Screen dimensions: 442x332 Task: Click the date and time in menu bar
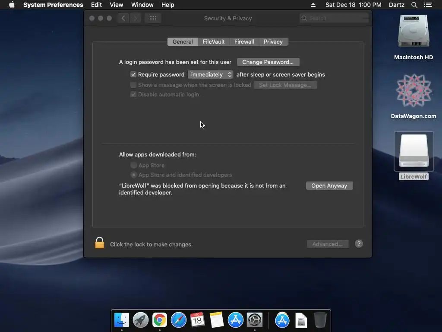(353, 5)
